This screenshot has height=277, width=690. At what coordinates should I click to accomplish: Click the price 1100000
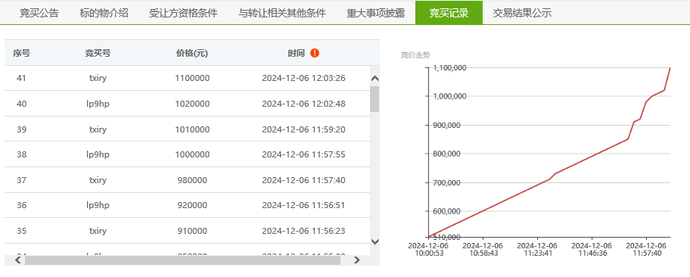point(192,79)
